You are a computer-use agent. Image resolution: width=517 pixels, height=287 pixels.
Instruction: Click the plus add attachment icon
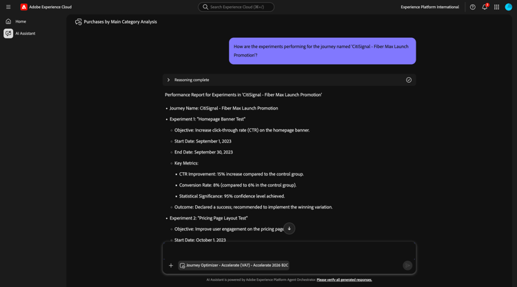pyautogui.click(x=171, y=265)
